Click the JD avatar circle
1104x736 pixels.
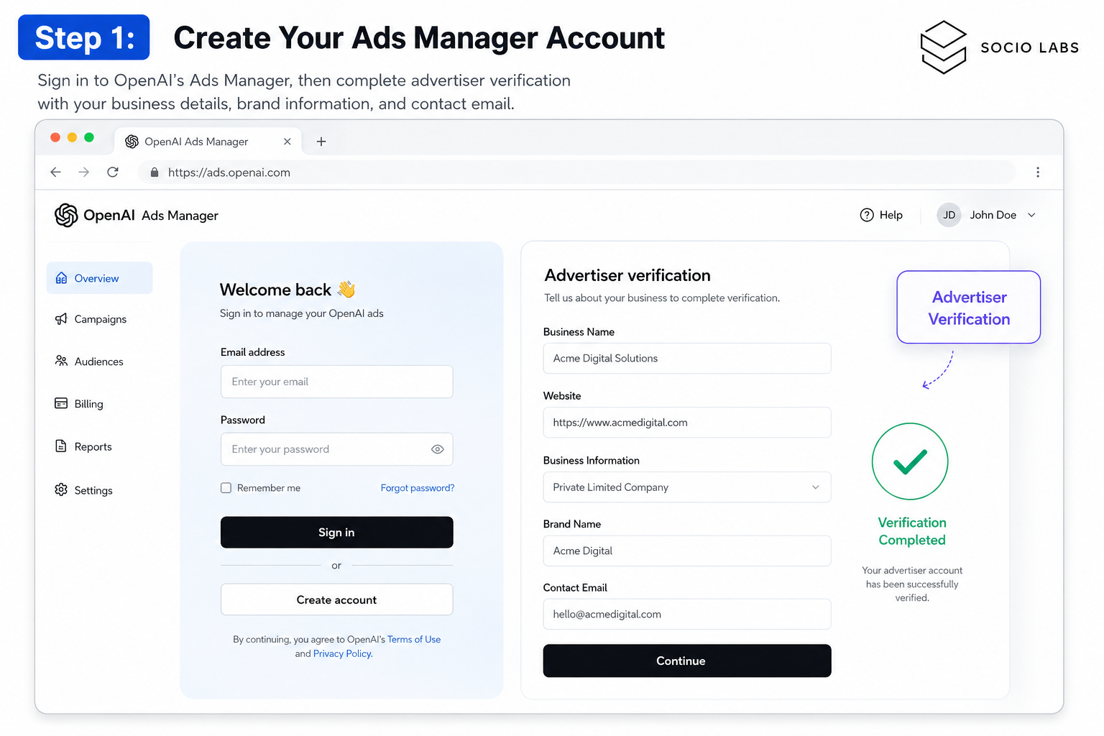pyautogui.click(x=949, y=215)
